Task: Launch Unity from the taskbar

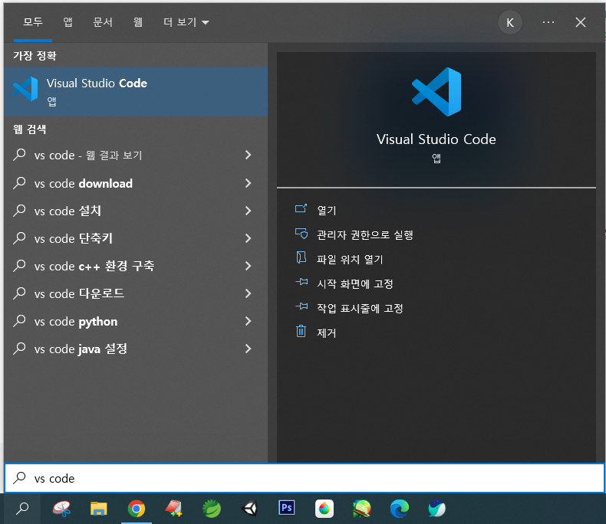Action: (249, 508)
